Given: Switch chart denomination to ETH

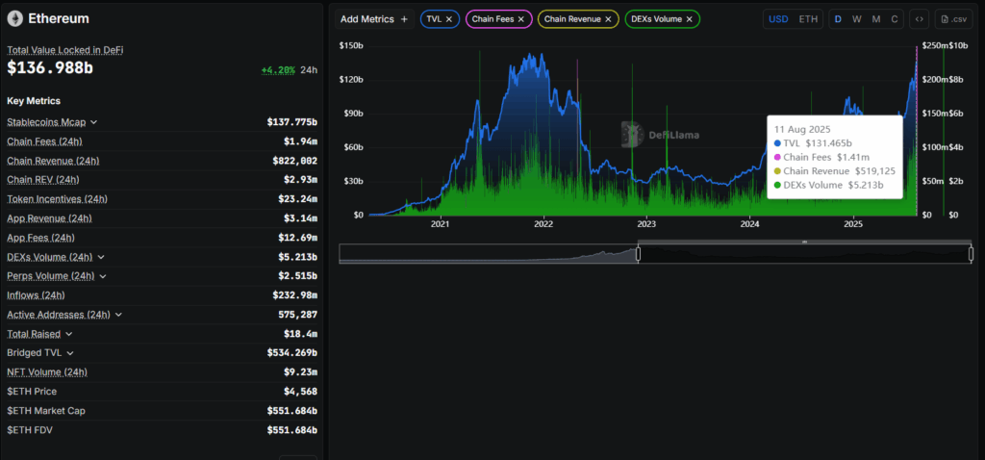Looking at the screenshot, I should click(x=808, y=19).
